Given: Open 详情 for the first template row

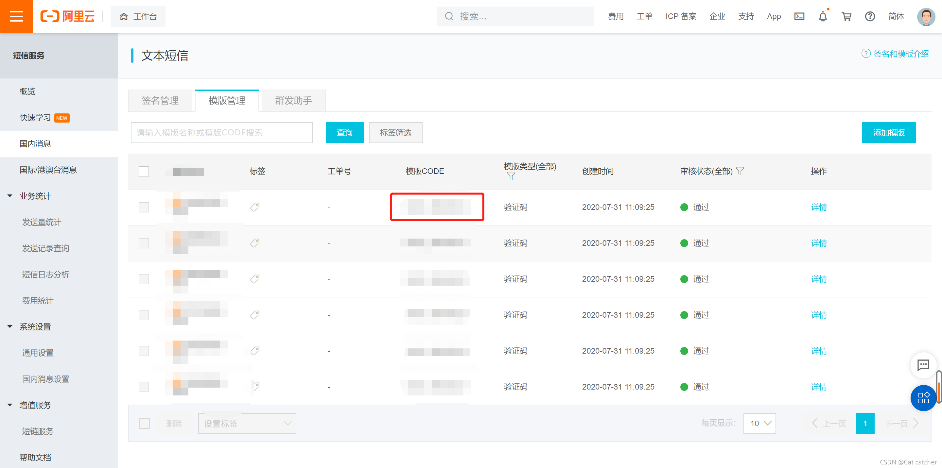Looking at the screenshot, I should click(x=819, y=207).
